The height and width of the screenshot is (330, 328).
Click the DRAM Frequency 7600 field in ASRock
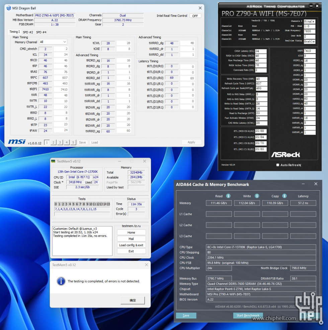pyautogui.click(x=310, y=31)
